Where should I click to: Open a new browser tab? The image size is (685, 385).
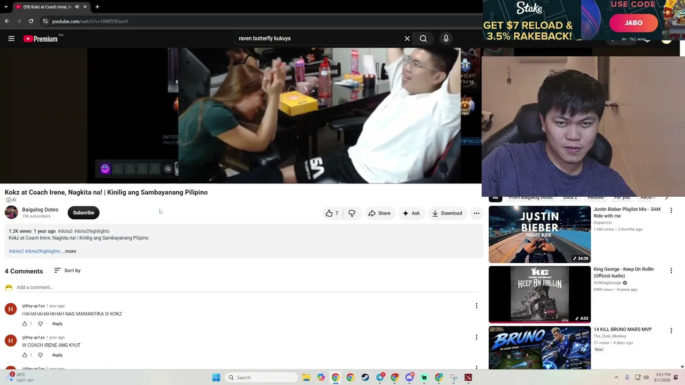97,7
